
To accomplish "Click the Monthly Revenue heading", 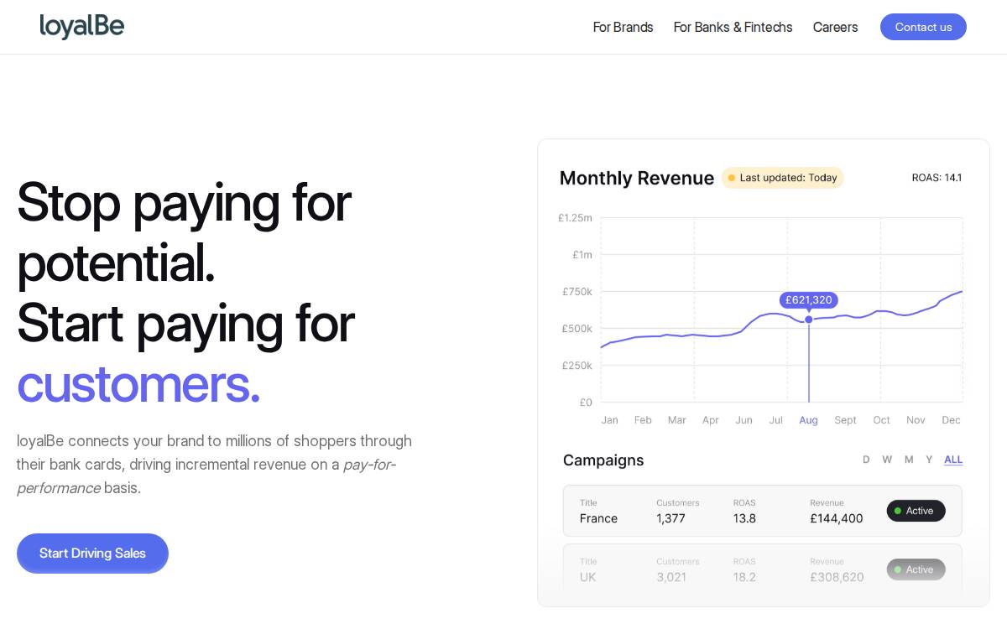I will pos(636,178).
